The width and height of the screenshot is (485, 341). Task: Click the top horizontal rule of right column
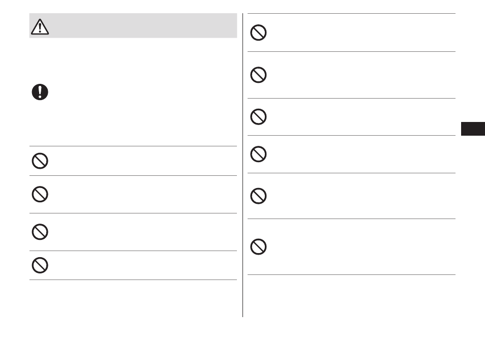pos(351,13)
